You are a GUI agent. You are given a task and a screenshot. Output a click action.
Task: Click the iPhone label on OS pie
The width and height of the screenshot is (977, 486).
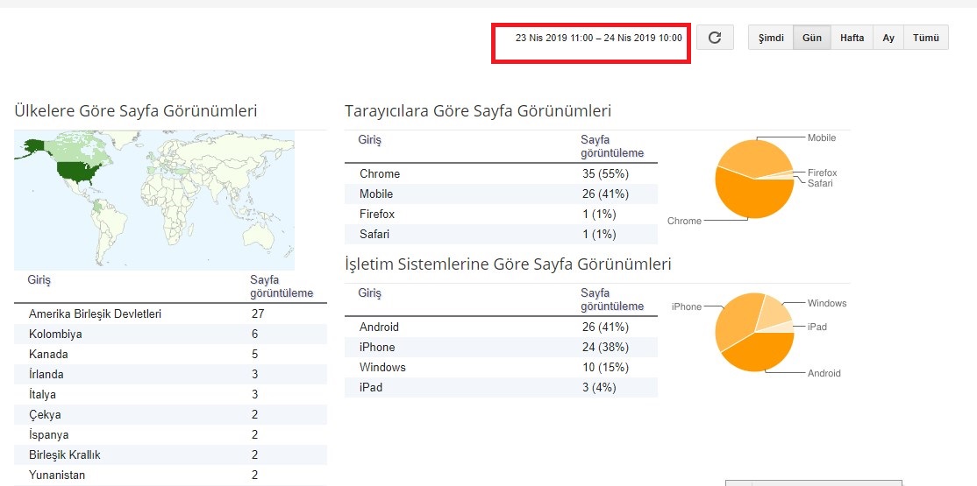pos(687,306)
